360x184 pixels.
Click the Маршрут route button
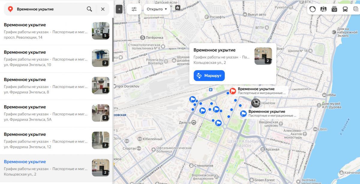tap(209, 76)
